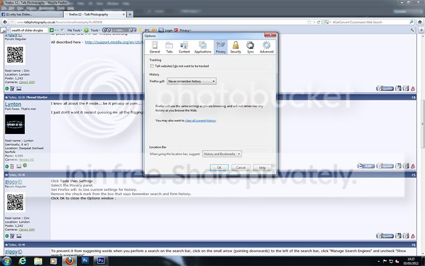Click the 'Canon 60D' camera link in post #5
The height and width of the screenshot is (266, 425).
pos(27,229)
